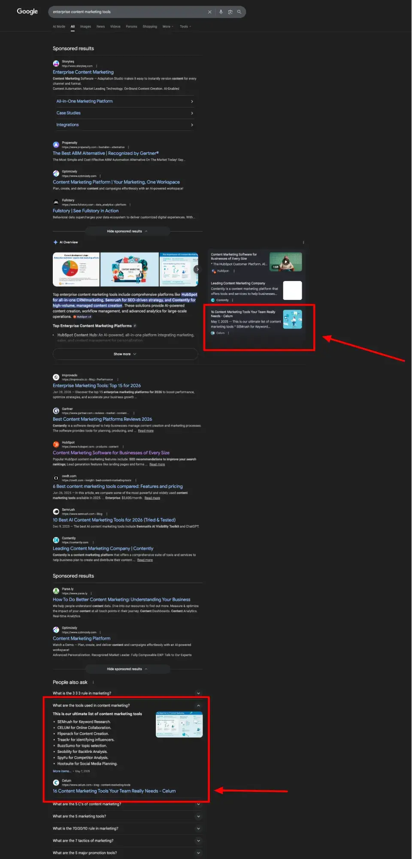Open Optimizely Content Marketing Platform bottom ad

(x=82, y=639)
